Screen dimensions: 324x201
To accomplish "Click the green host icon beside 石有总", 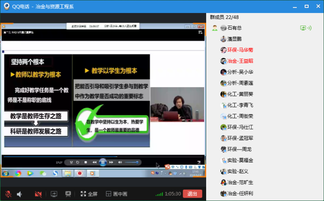I will pos(215,28).
